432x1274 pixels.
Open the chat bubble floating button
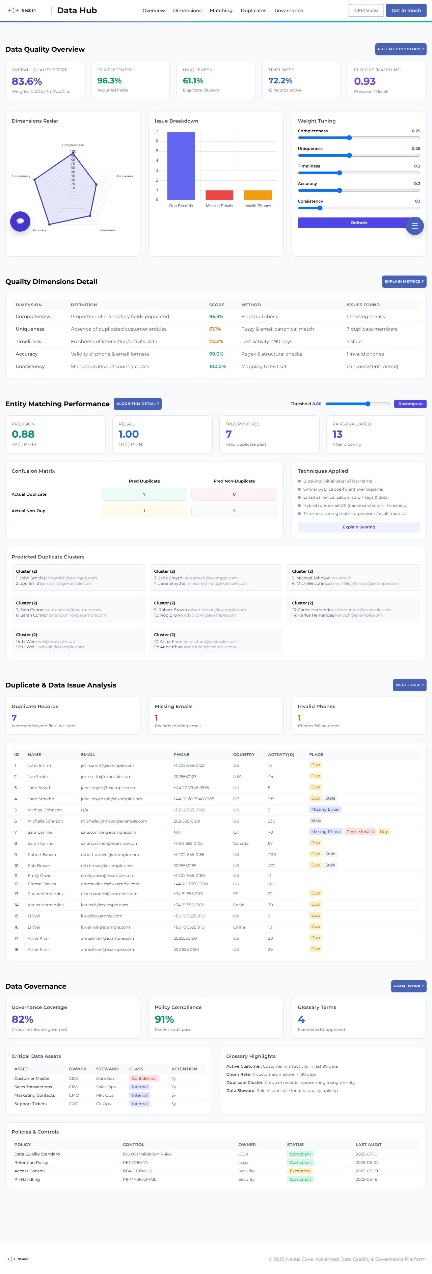tap(20, 221)
